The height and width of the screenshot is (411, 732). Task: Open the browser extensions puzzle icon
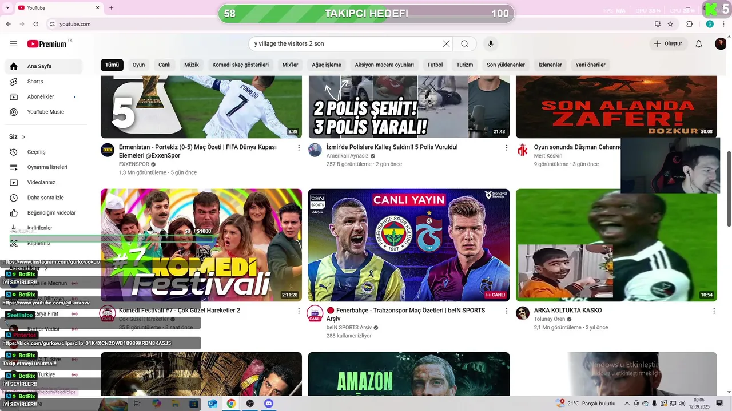click(690, 24)
